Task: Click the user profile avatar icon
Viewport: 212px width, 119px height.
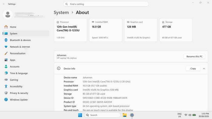Action: coord(8,14)
